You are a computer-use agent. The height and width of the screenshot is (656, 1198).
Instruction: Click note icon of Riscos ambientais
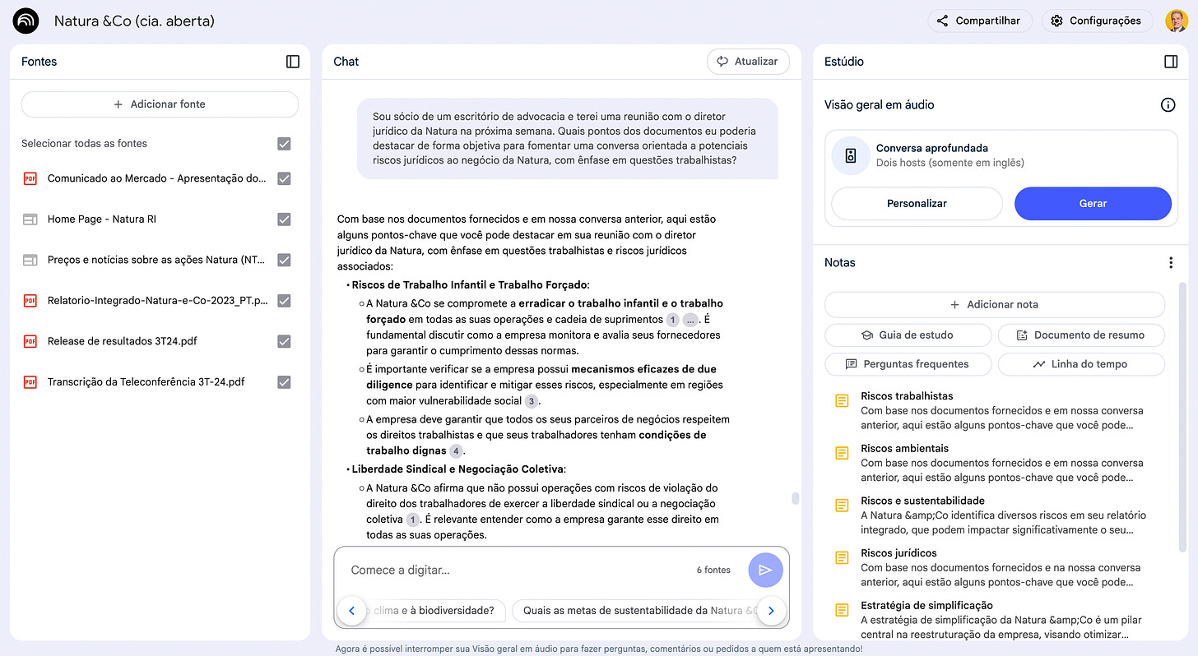[x=842, y=453]
